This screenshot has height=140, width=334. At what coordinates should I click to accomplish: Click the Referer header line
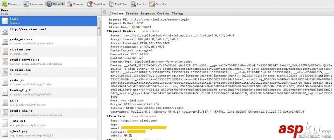click(x=147, y=108)
